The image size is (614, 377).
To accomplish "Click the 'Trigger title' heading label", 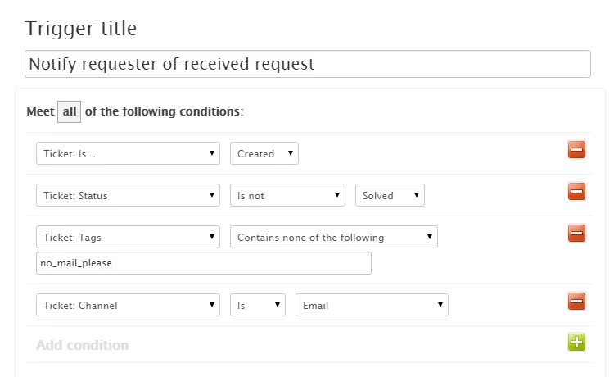I will 81,28.
